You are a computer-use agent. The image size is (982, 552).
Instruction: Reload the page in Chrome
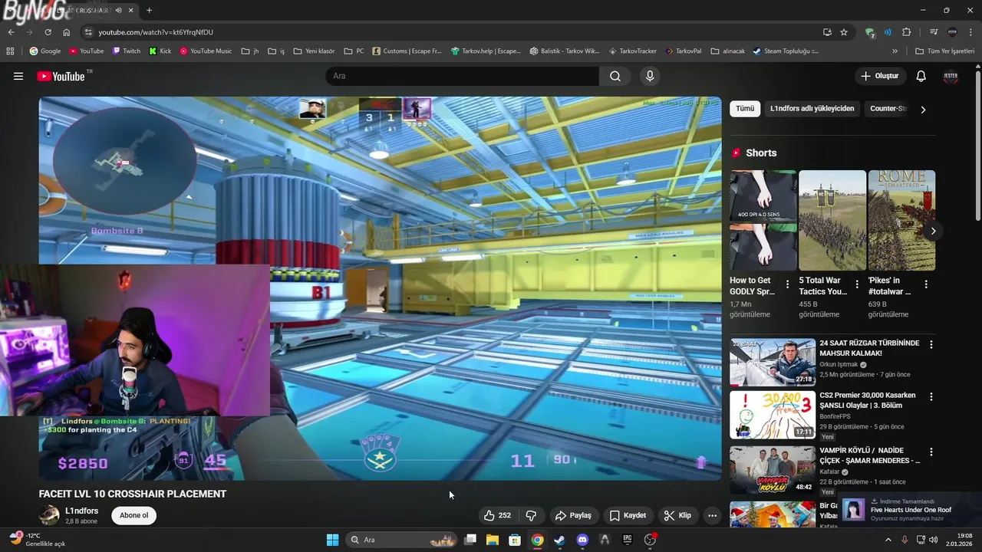coord(48,32)
